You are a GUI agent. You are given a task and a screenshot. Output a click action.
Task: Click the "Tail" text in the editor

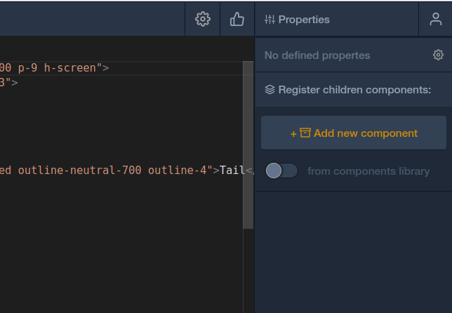[232, 170]
